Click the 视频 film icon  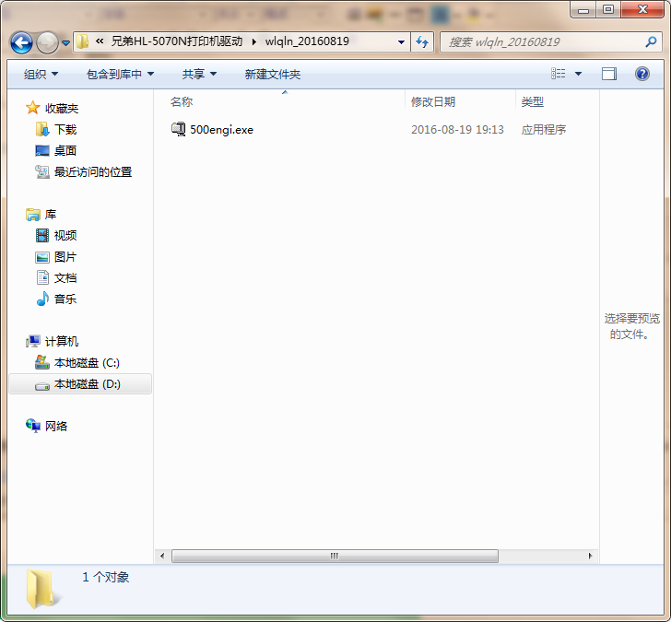42,235
